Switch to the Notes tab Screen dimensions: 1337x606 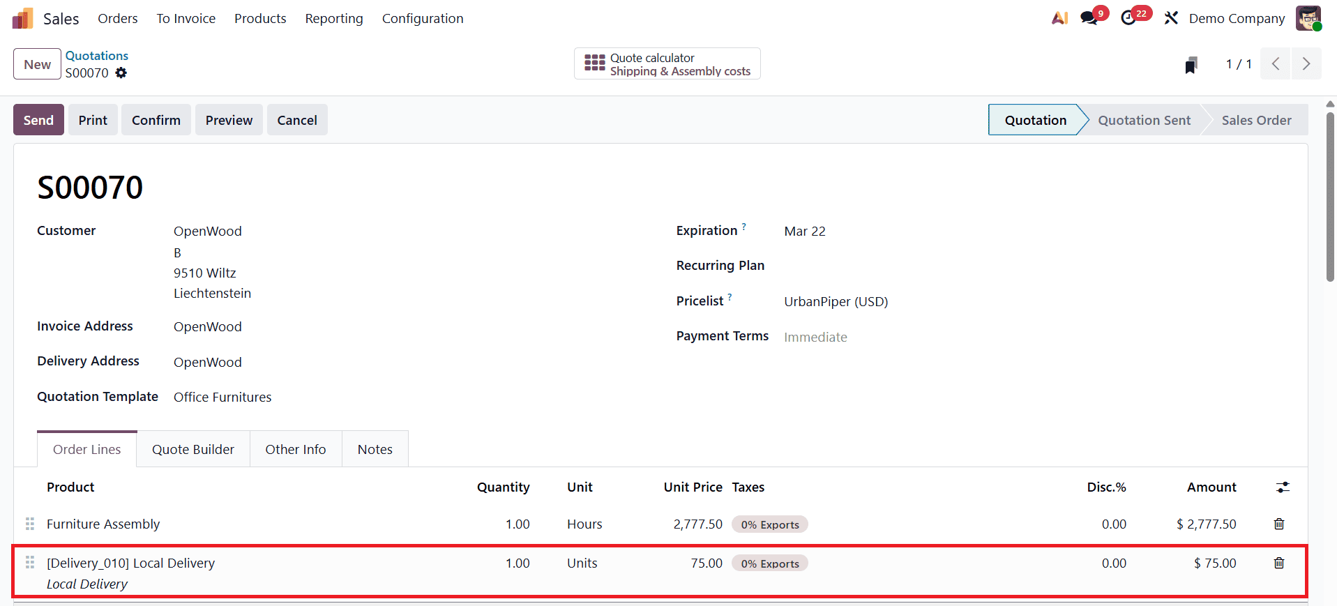tap(375, 449)
